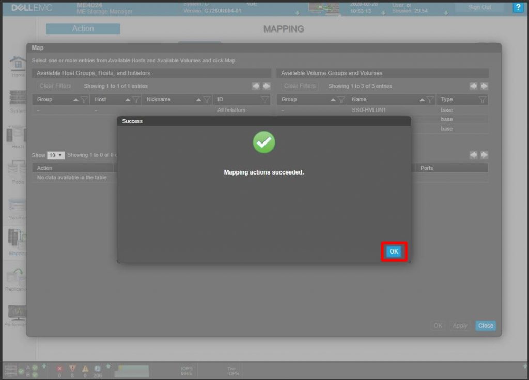Select the All Initiators host row
Screen dimensions: 529x380
click(151, 110)
